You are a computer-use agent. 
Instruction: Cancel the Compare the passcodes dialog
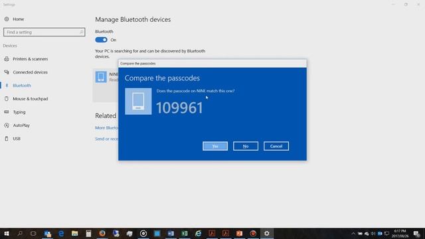click(276, 146)
